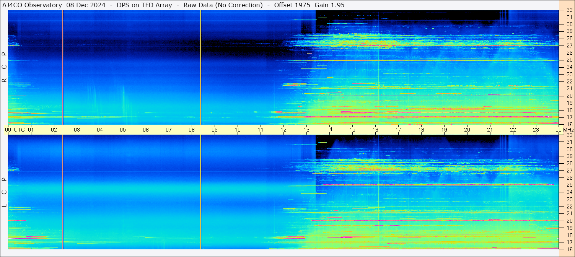Click the 32 MHz label of the RCP panel
Screen dimensions: 575x257
click(569, 10)
